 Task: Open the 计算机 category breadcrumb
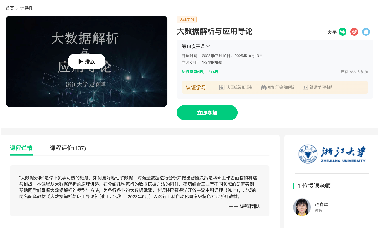pos(26,8)
